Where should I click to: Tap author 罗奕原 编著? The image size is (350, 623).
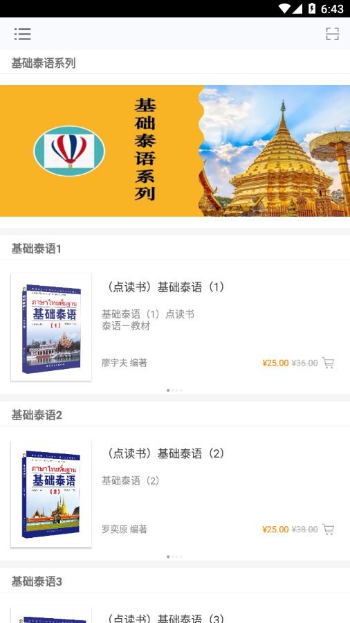tap(125, 530)
